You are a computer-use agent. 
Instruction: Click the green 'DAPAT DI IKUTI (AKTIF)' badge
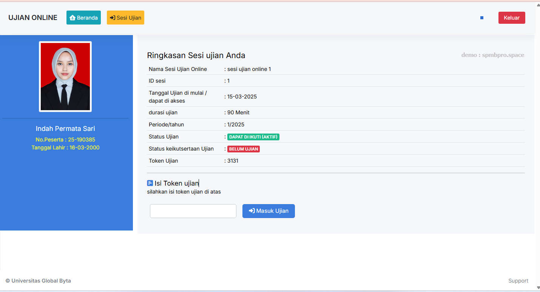click(253, 137)
